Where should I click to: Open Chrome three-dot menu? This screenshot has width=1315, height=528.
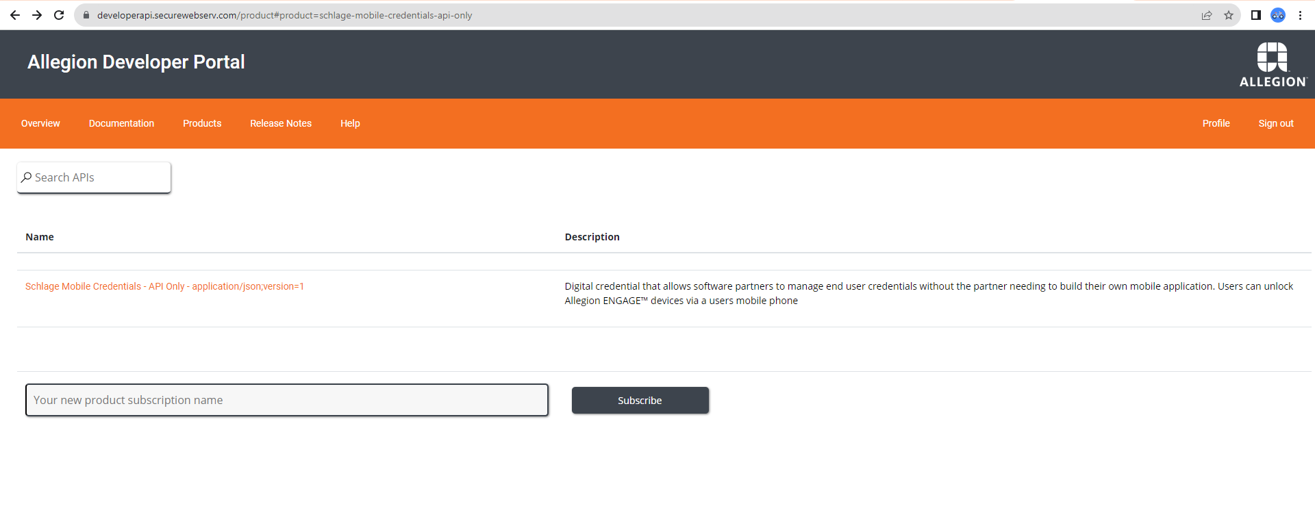click(1300, 15)
